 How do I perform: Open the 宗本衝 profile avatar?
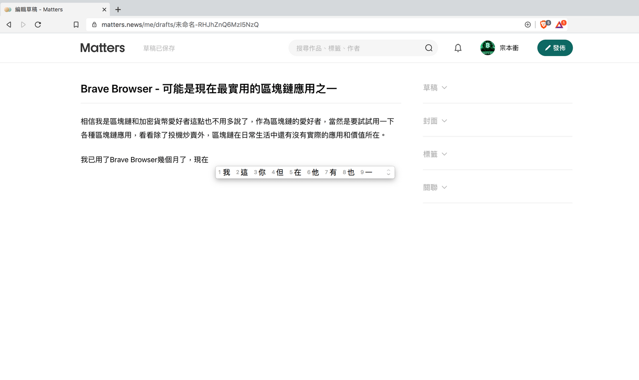(487, 48)
